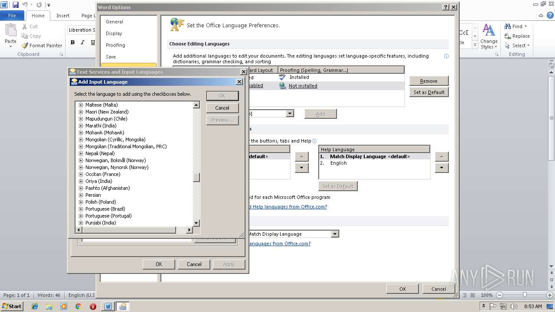Activate the Format Painter brush

point(25,45)
